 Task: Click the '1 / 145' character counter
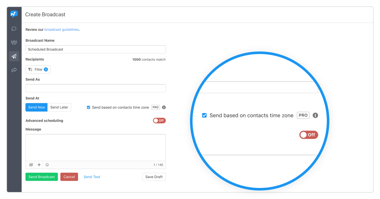pos(158,165)
